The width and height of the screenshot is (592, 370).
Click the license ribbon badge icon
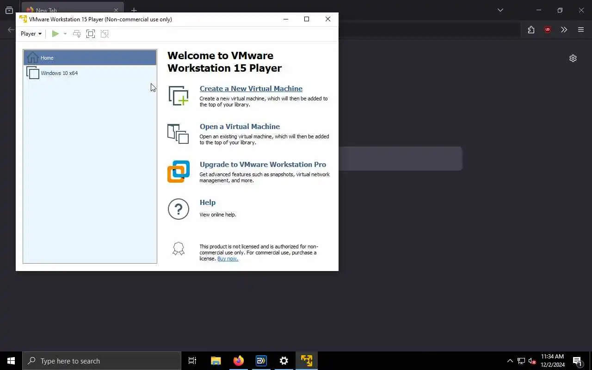click(179, 249)
